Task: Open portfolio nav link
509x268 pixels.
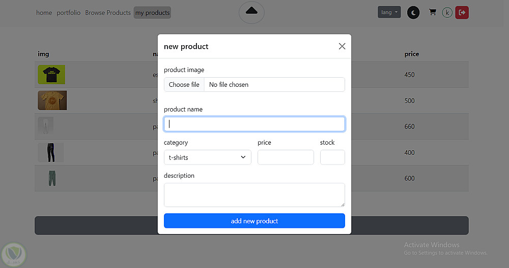Action: coord(69,13)
